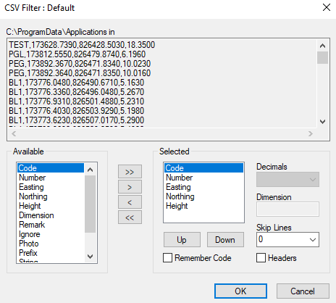Click the BL1 line ending 5.1980
The image size is (336, 303).
pyautogui.click(x=77, y=111)
